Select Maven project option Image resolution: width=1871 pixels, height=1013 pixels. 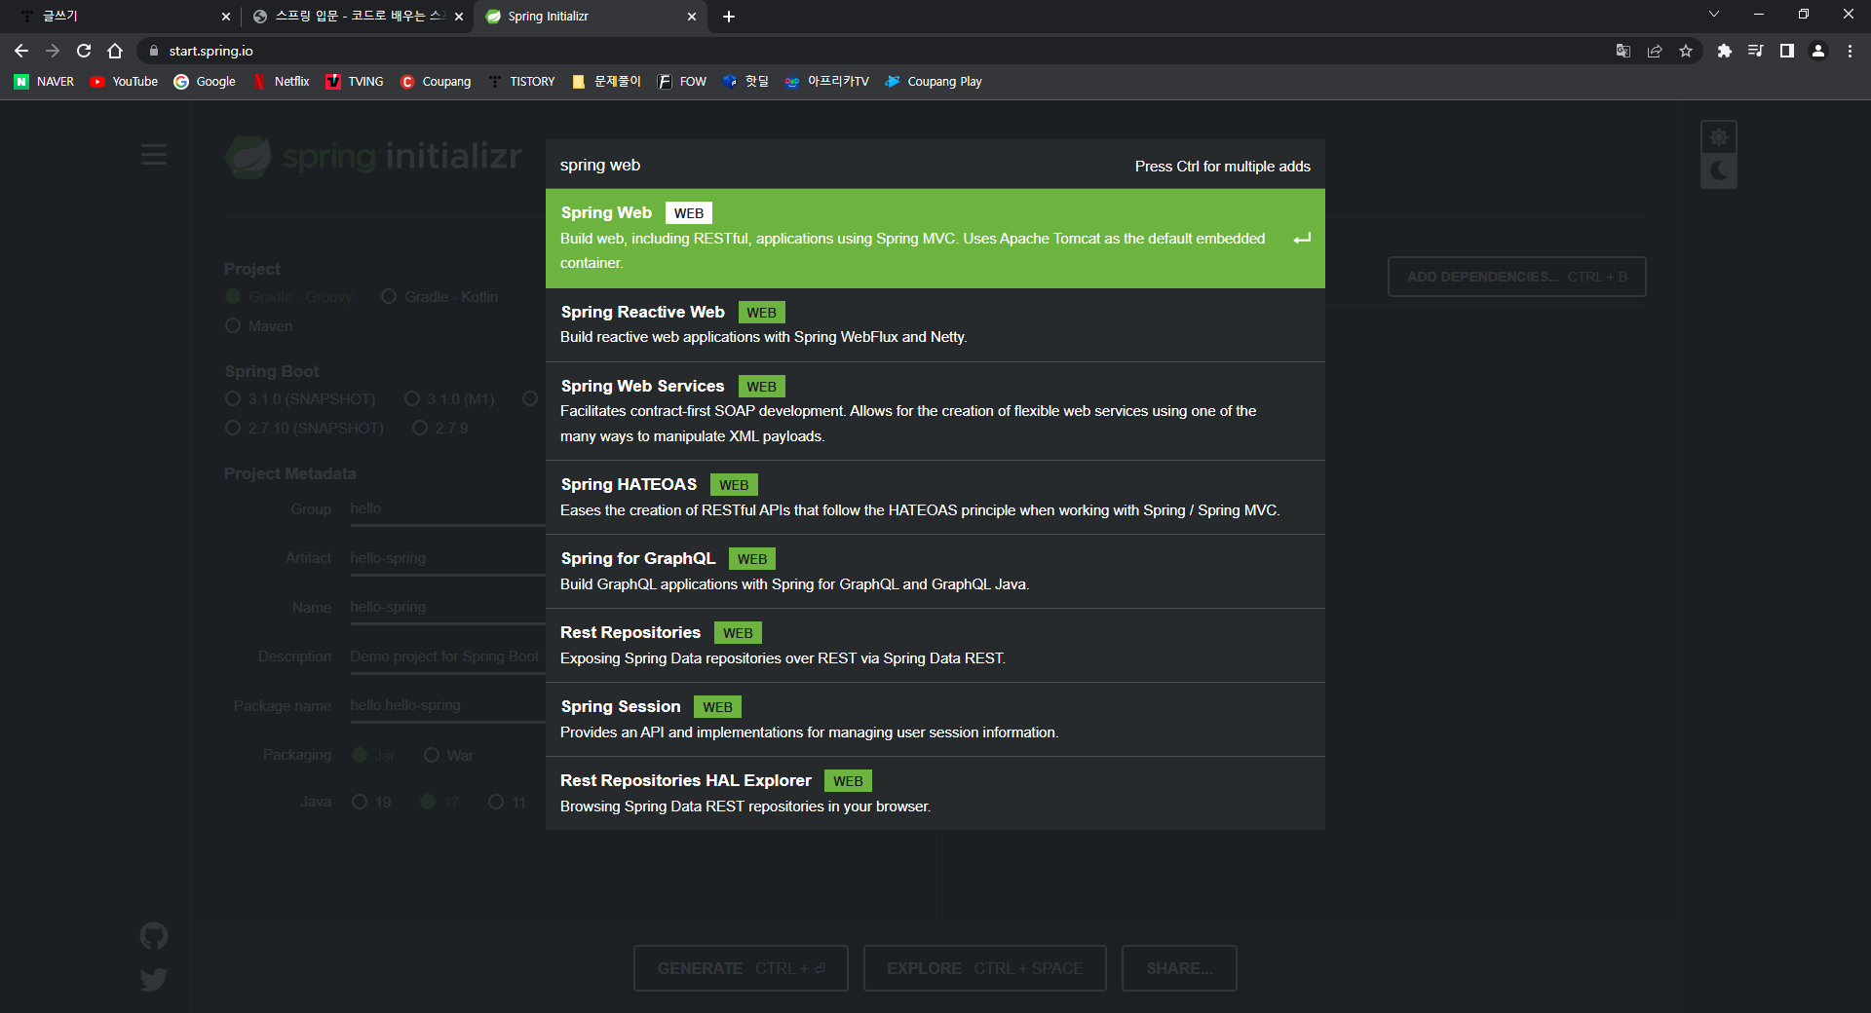[x=259, y=326]
